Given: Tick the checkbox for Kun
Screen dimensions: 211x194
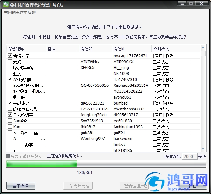Looking at the screenshot, I should pos(10,126).
